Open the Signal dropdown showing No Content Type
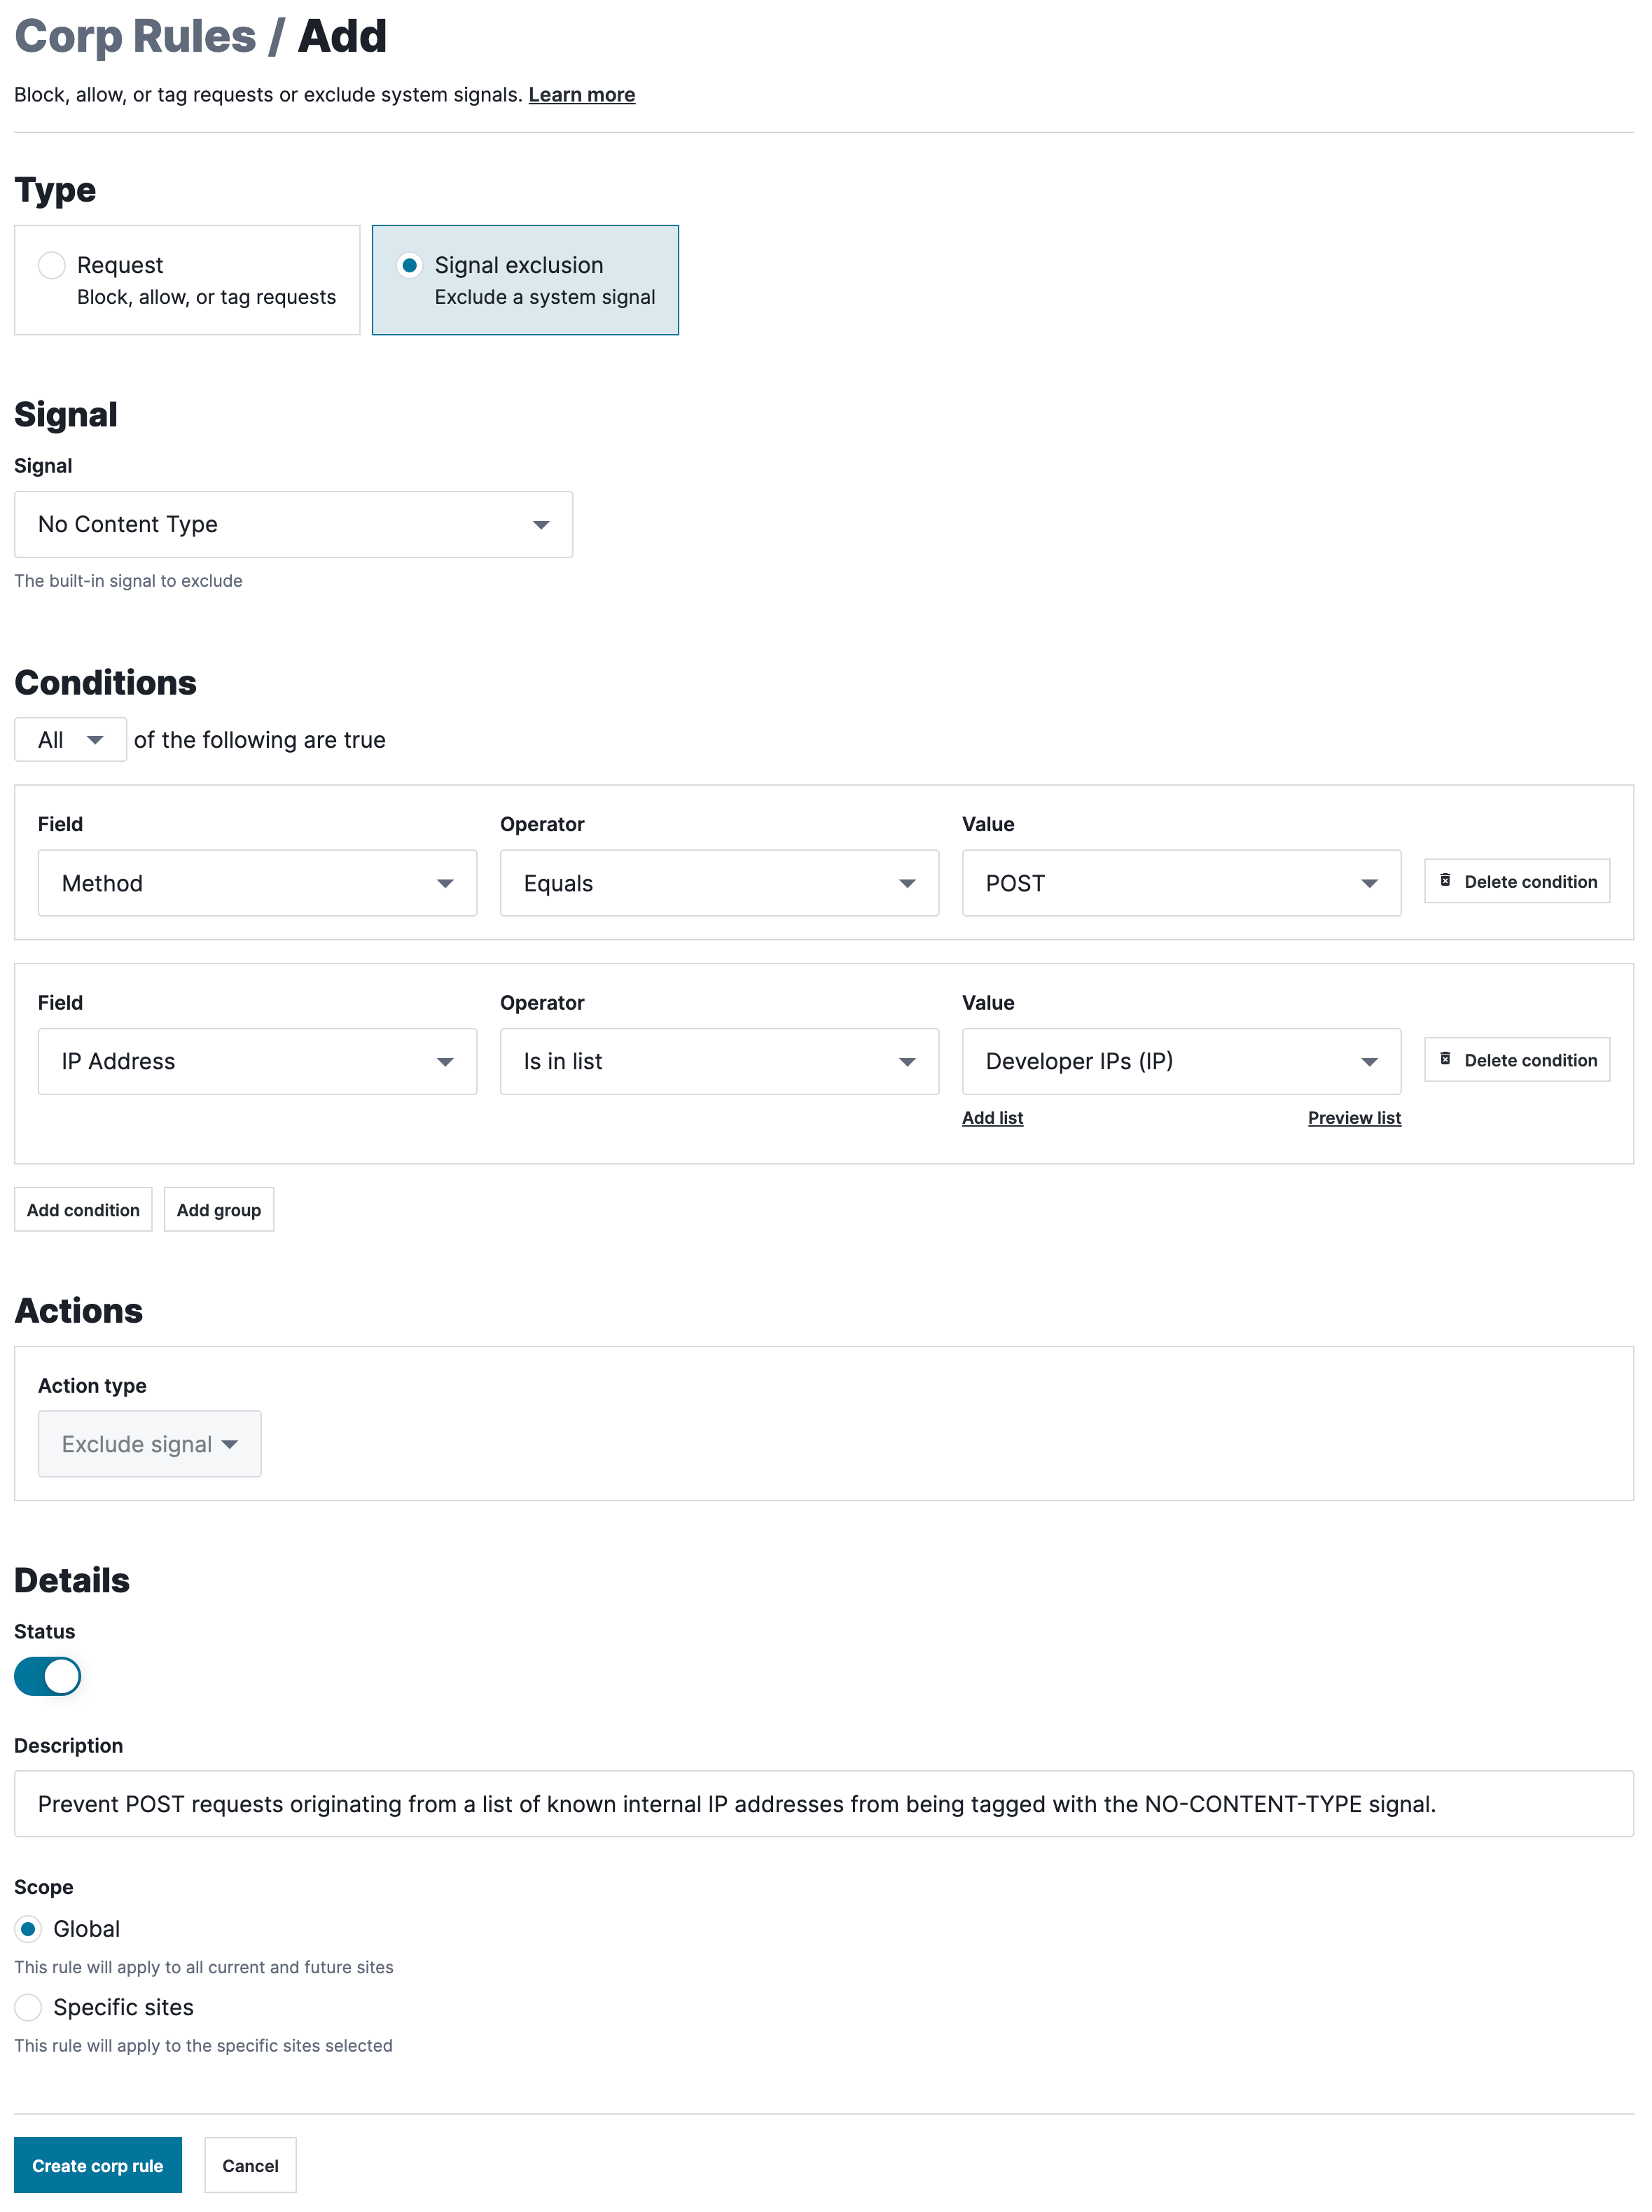1652x2212 pixels. point(293,524)
